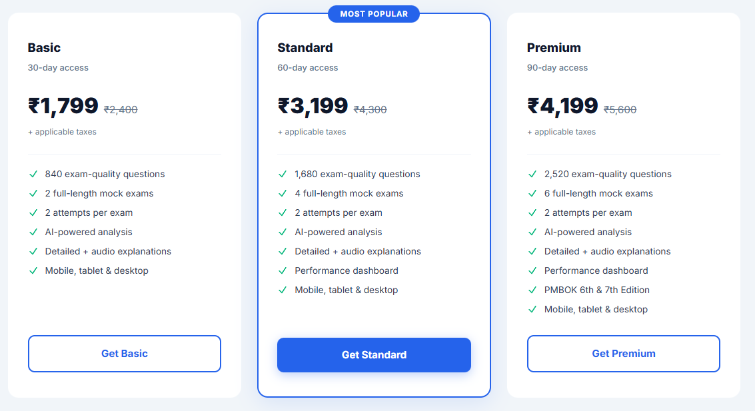The image size is (755, 411).
Task: Click checkmark next to PMBOK 6th & 7th Edition
Action: tap(532, 290)
